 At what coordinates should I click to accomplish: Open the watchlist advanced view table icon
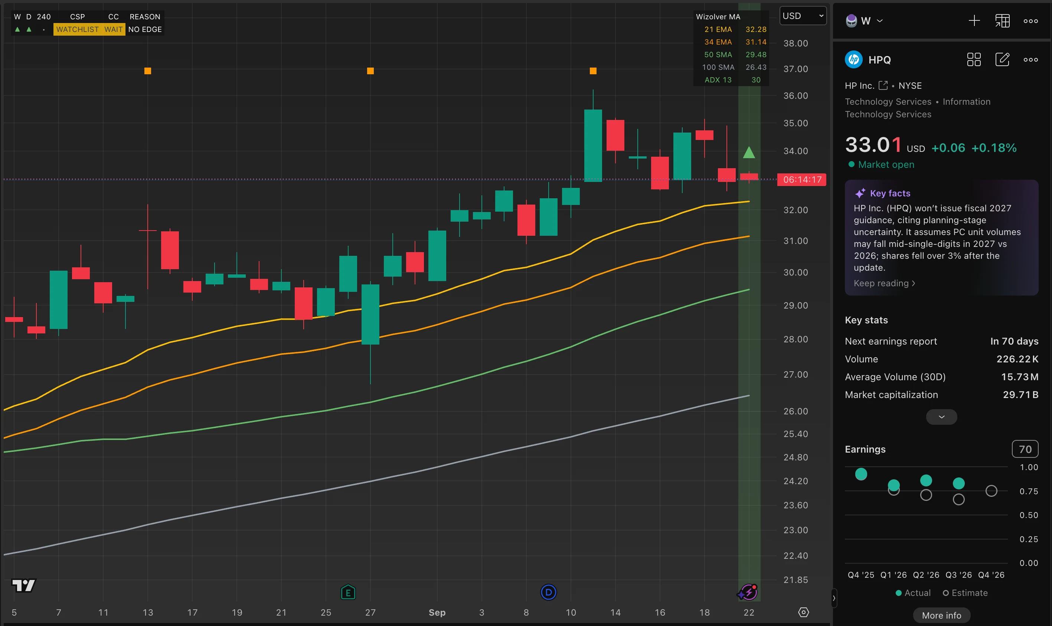click(x=1002, y=21)
